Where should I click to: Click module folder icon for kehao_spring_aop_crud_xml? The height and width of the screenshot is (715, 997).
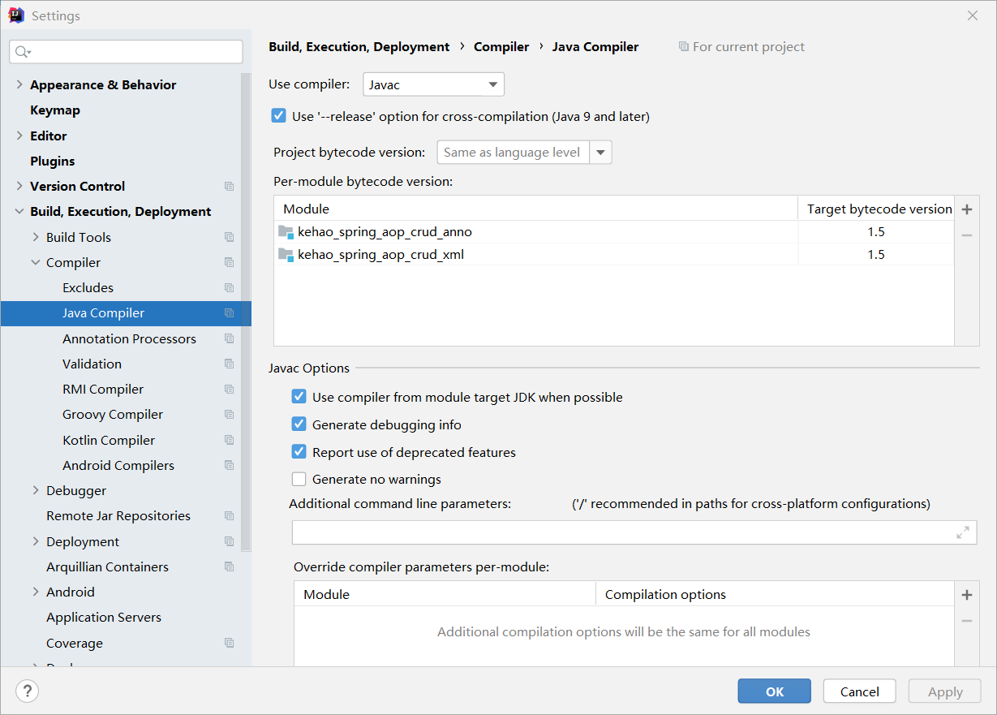[x=286, y=255]
